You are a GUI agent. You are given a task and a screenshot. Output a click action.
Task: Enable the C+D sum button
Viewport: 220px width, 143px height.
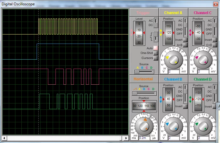(x=215, y=45)
